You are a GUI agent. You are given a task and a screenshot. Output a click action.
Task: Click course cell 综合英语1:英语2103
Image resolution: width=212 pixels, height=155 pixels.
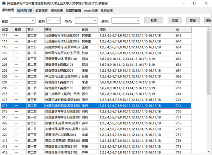[62, 82]
